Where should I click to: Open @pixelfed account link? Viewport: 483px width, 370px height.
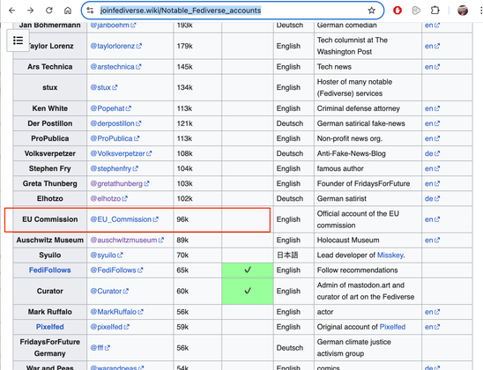click(x=109, y=327)
